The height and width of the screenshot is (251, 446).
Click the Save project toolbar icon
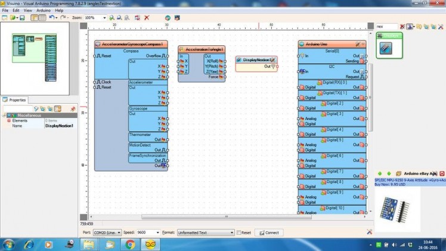pyautogui.click(x=22, y=18)
